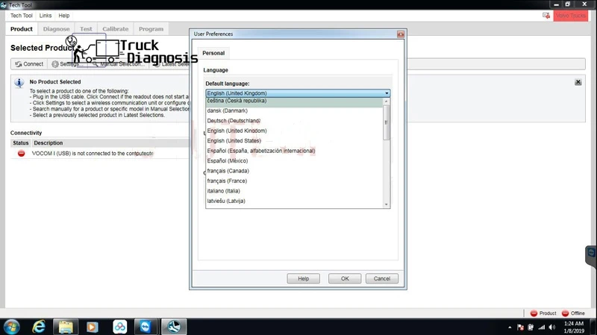Switch to the Test tab
The image size is (597, 335).
pyautogui.click(x=86, y=29)
